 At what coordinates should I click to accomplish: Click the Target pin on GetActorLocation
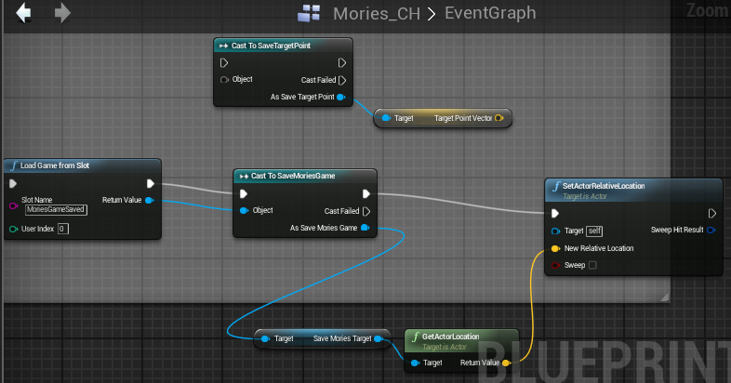(415, 363)
